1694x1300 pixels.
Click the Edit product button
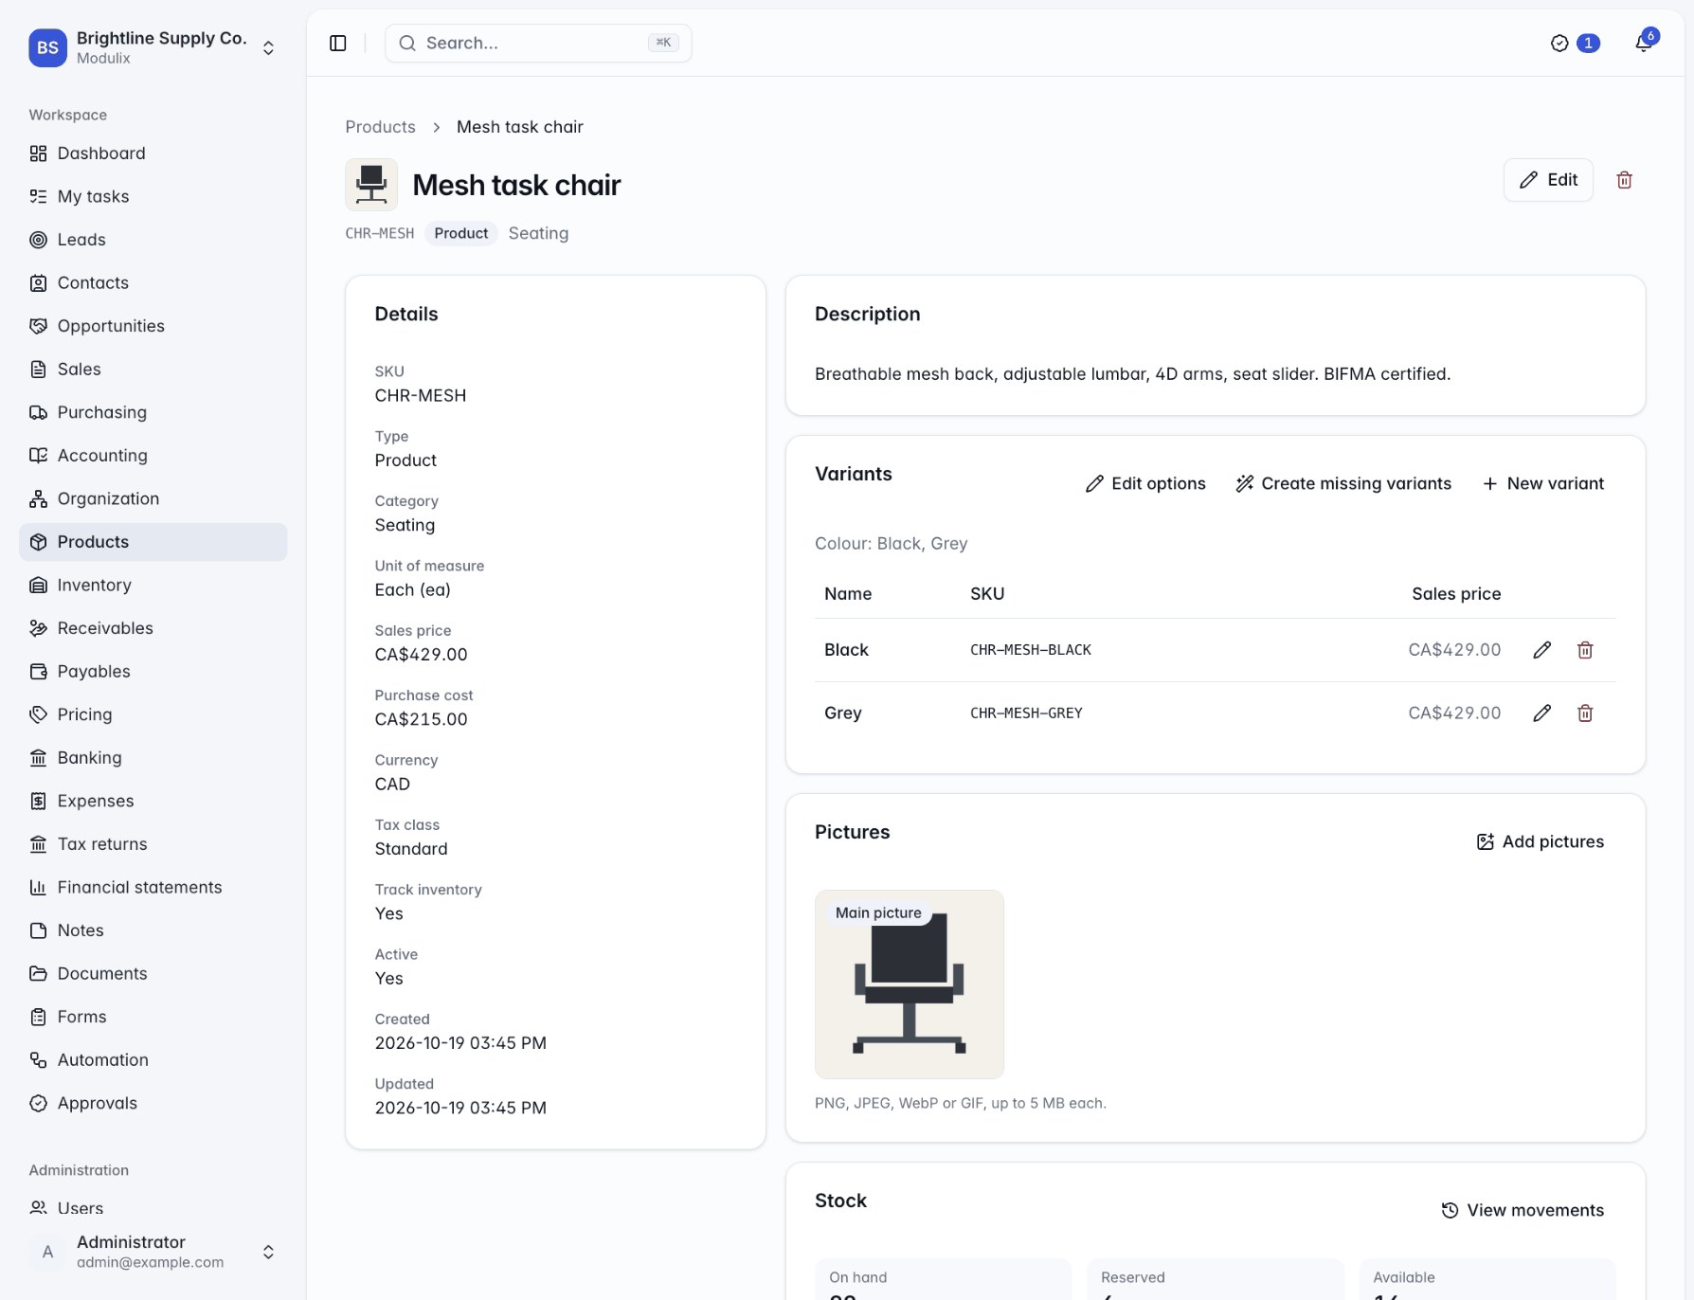tap(1548, 180)
